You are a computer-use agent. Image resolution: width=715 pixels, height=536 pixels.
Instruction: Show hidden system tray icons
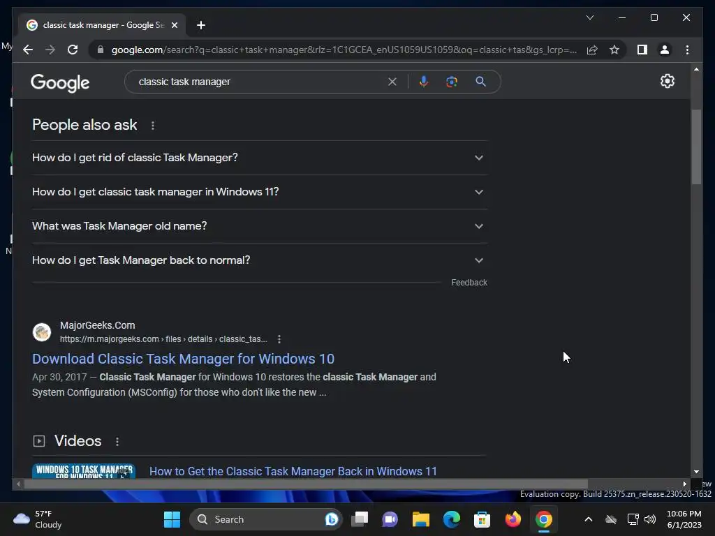[x=588, y=519]
